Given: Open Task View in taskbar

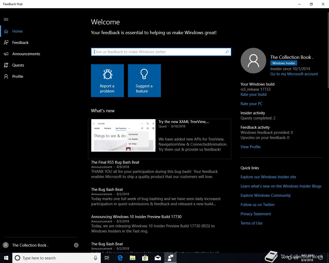Looking at the screenshot, I should (x=107, y=258).
